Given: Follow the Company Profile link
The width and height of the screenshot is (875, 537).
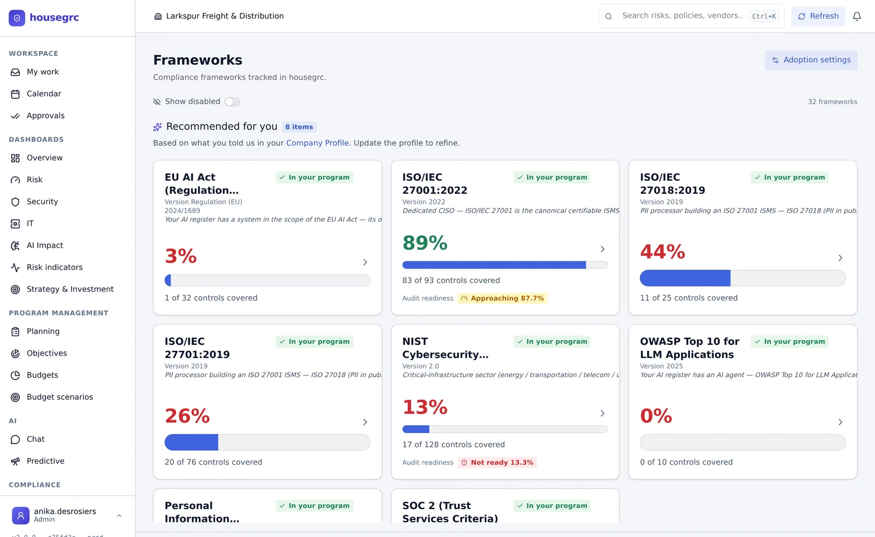Looking at the screenshot, I should (317, 143).
